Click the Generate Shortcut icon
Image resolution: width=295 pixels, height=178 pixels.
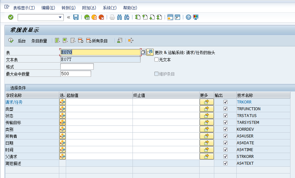pyautogui.click(x=177, y=17)
